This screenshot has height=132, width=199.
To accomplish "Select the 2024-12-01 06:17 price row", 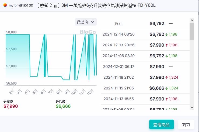I will click(x=145, y=67).
